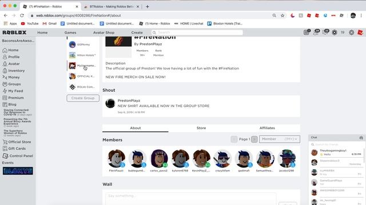Open member FikriFauzii avatar
This screenshot has width=366, height=205.
tap(116, 158)
